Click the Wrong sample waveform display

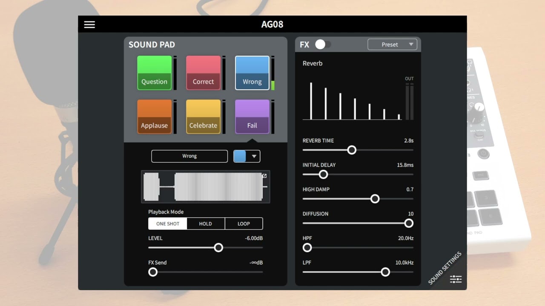pos(206,187)
